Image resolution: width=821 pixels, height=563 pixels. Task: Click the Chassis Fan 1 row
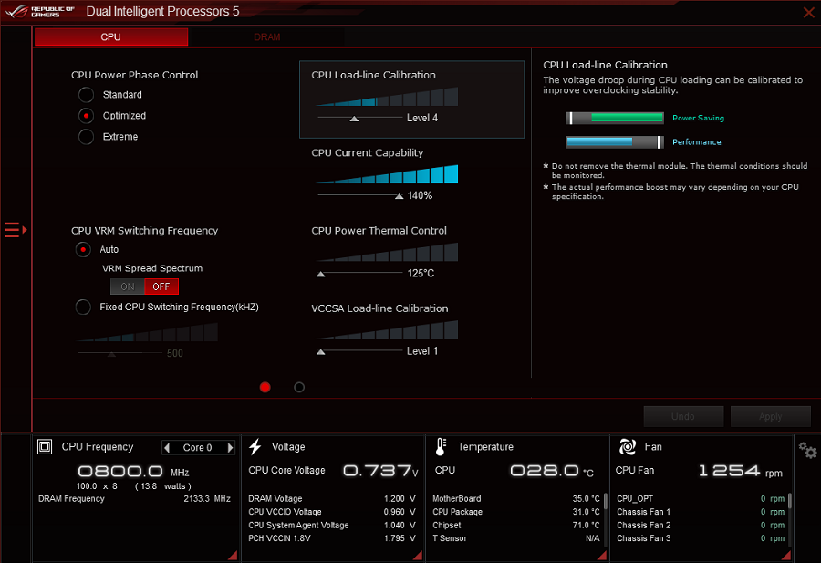coord(701,512)
